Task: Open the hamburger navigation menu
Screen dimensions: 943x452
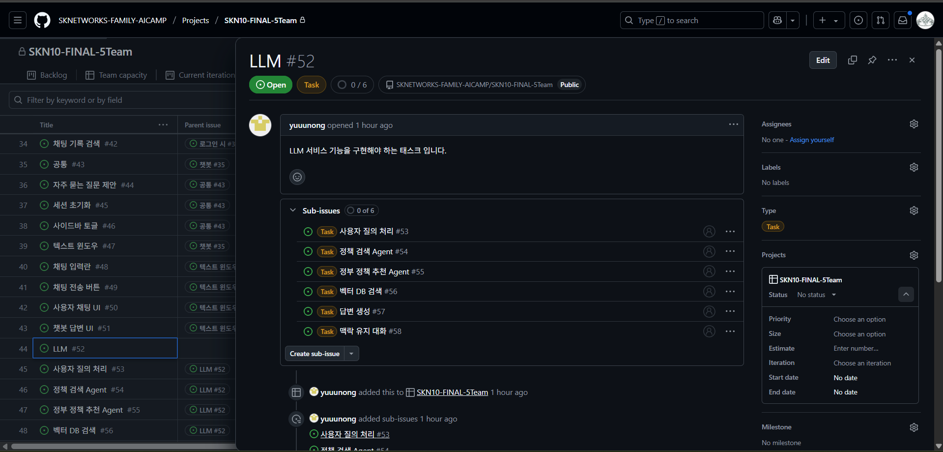Action: (18, 20)
